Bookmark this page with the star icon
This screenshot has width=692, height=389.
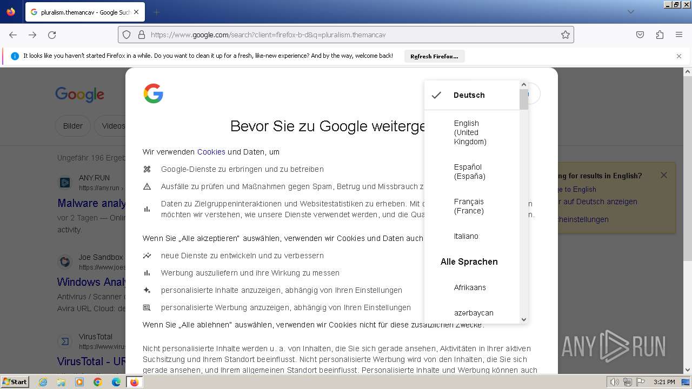tap(565, 35)
